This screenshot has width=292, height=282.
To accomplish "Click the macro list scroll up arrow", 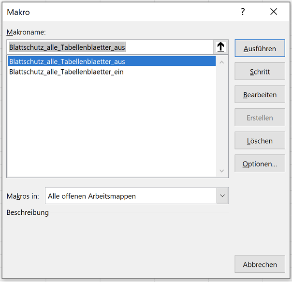I will (x=221, y=62).
